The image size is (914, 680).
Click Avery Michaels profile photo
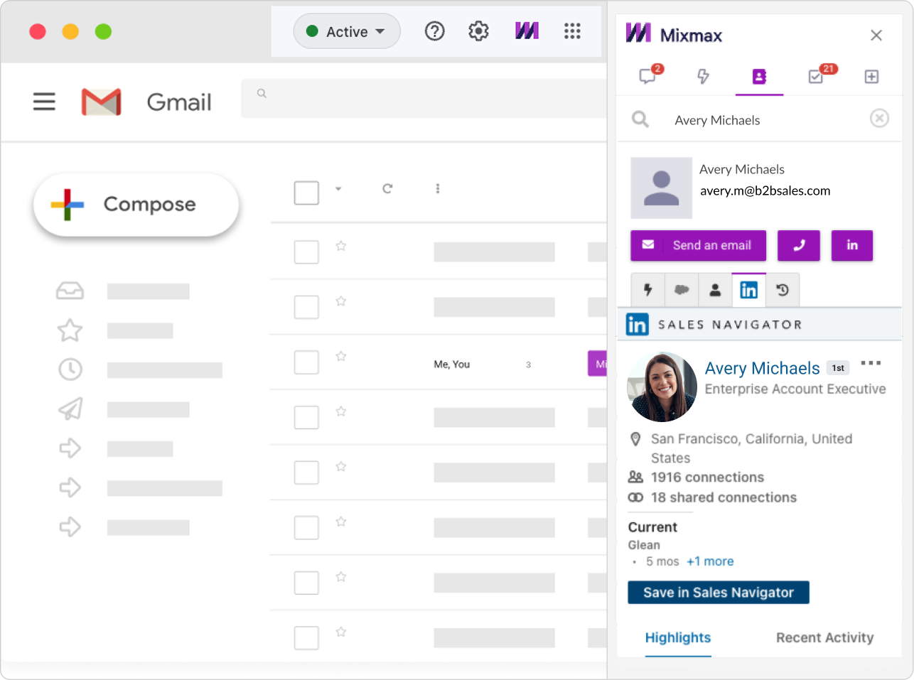coord(662,387)
